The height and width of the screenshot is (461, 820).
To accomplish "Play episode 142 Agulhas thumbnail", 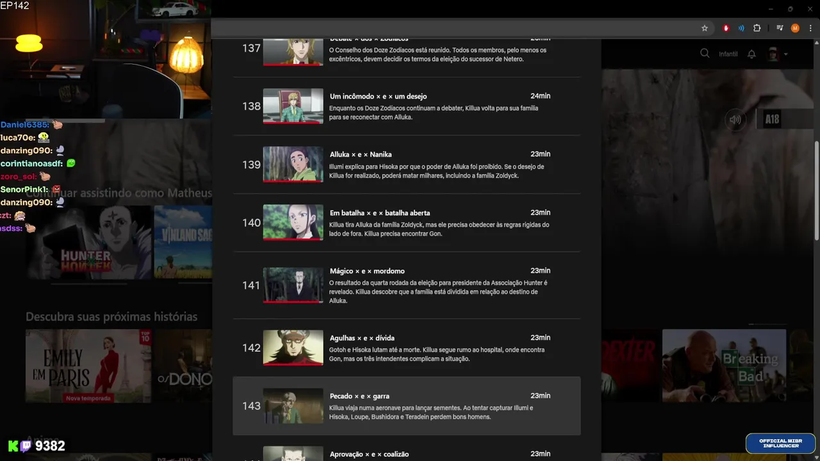I will point(293,348).
